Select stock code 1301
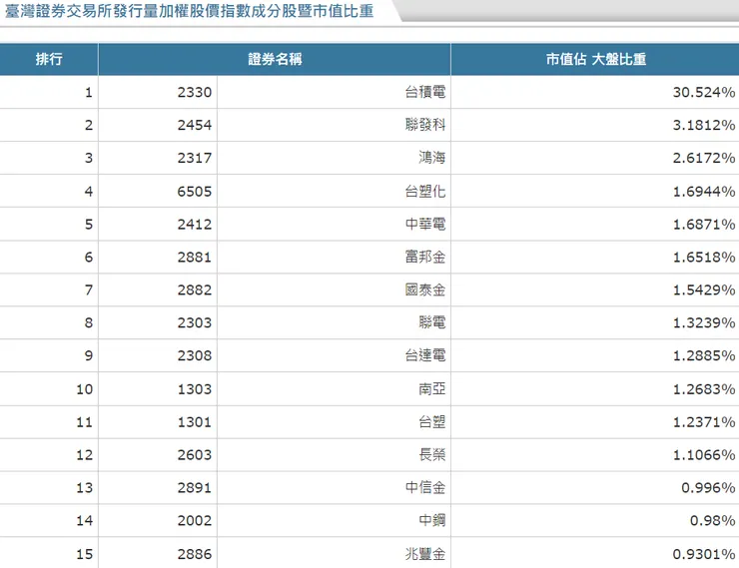 click(x=194, y=422)
